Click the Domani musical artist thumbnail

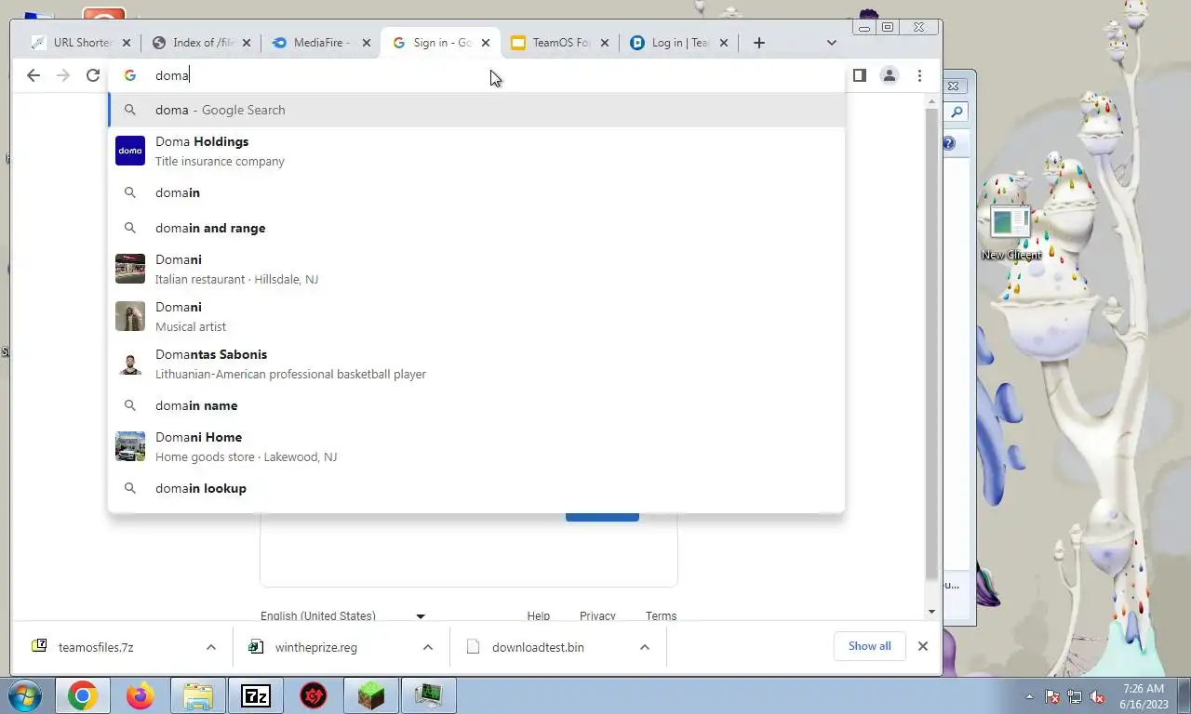coord(130,316)
